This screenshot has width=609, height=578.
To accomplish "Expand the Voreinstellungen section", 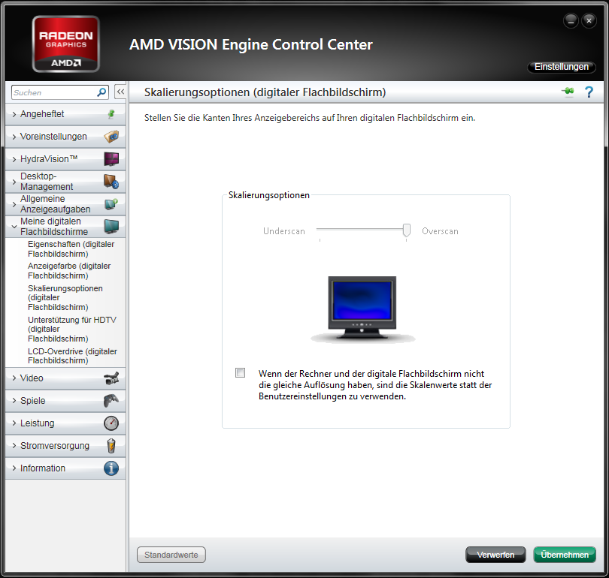I will click(x=65, y=137).
